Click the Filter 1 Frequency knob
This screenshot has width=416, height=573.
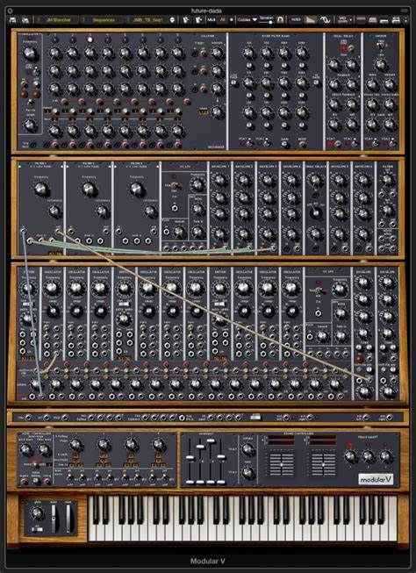tap(41, 190)
